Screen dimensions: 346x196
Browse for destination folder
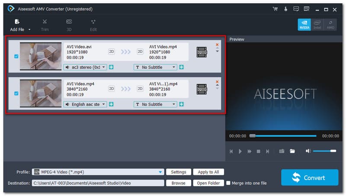click(x=179, y=183)
